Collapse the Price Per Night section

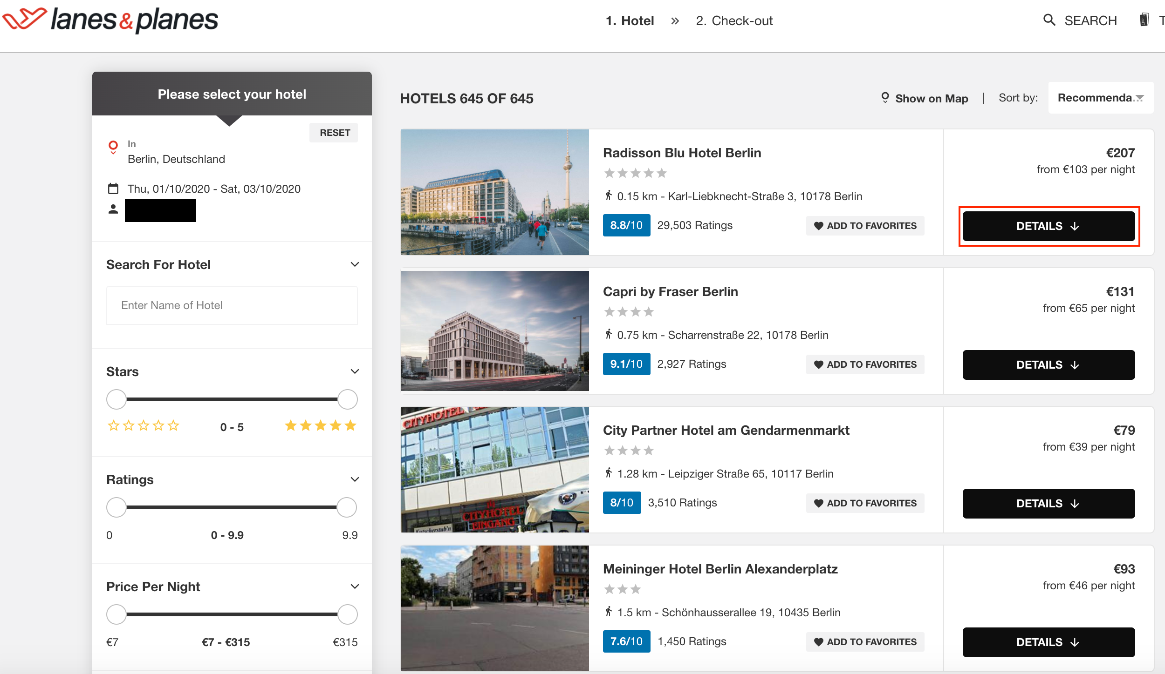(355, 586)
